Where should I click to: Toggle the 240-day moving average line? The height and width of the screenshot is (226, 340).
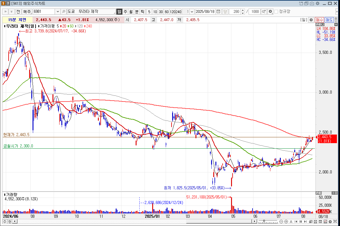pos(88,26)
